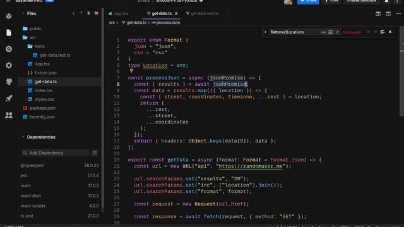The width and height of the screenshot is (404, 227).
Task: Click the Add Dependency search field
Action: click(55, 153)
